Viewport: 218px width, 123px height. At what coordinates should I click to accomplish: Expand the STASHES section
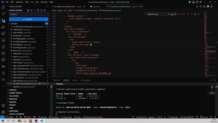[x=12, y=105]
